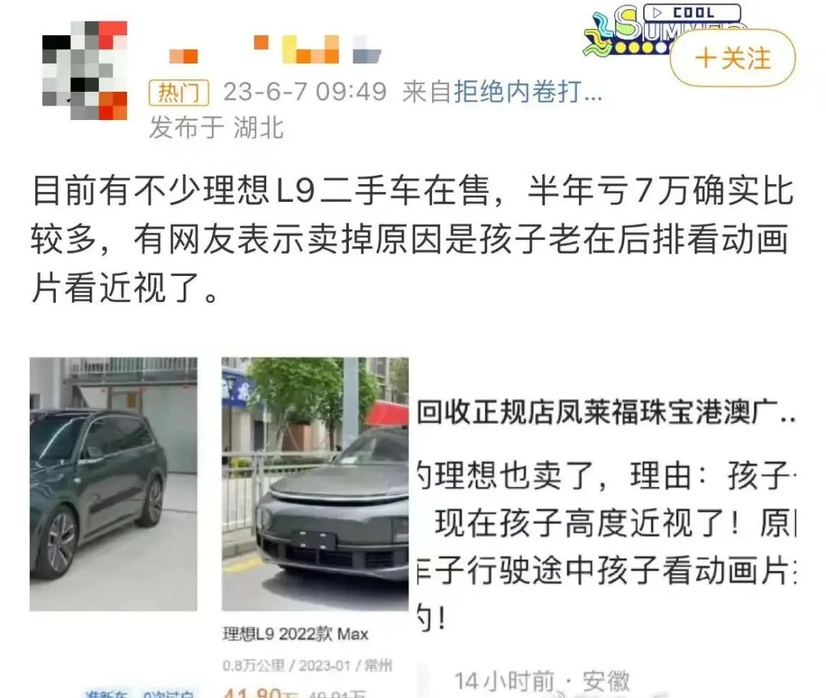Tap the 理想L9 2022款 Max listing title
The height and width of the screenshot is (698, 826).
coord(295,634)
